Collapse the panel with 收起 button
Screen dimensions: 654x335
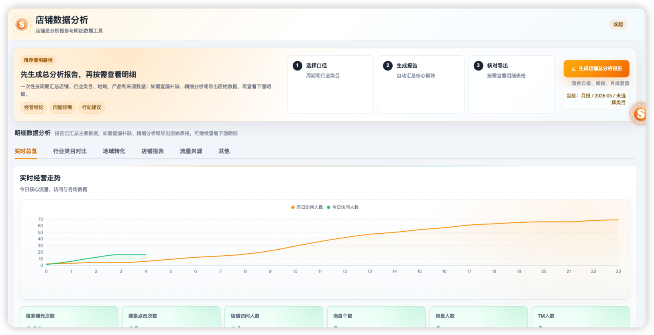pyautogui.click(x=618, y=24)
